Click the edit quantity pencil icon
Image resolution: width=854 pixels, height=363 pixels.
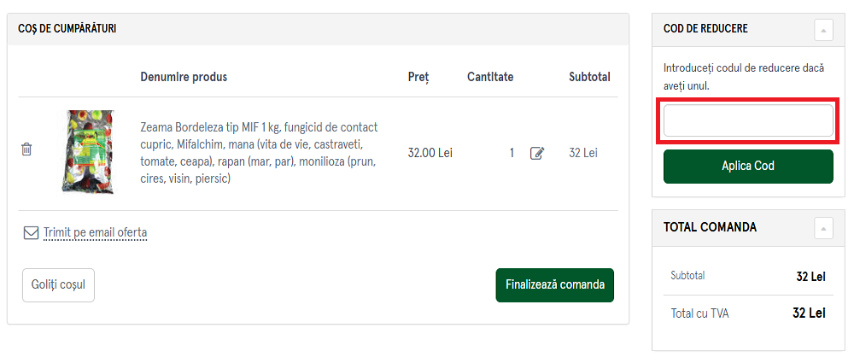(x=537, y=154)
